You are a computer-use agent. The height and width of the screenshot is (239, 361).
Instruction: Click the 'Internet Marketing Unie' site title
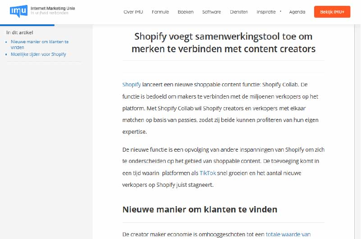pos(53,8)
